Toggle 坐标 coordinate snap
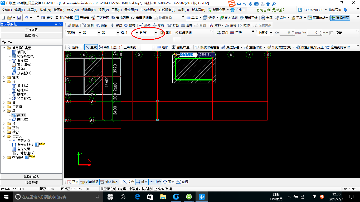 pyautogui.click(x=182, y=182)
